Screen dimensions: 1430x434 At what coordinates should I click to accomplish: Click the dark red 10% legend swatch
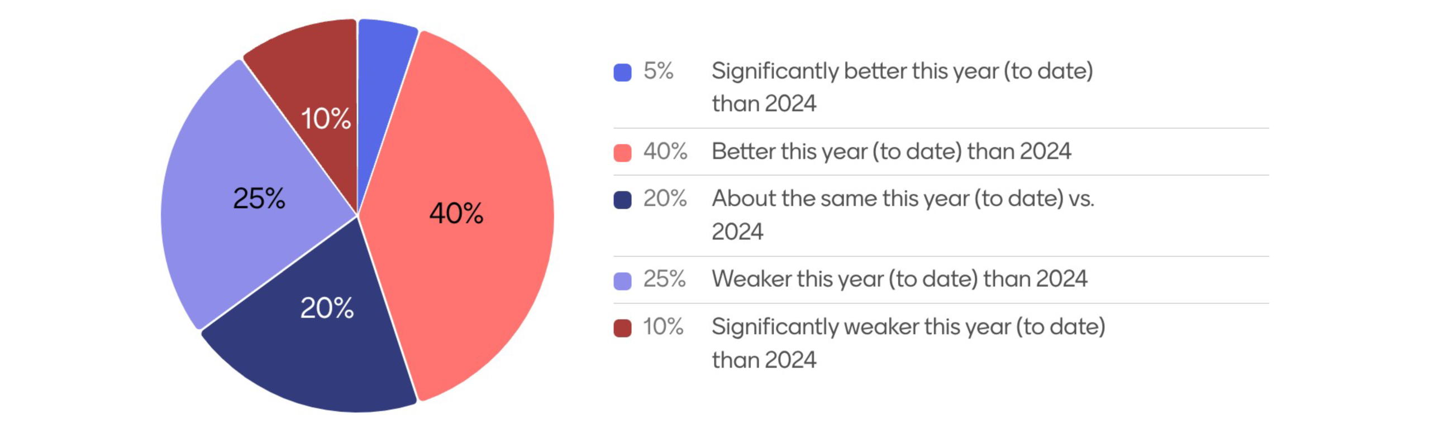622,328
